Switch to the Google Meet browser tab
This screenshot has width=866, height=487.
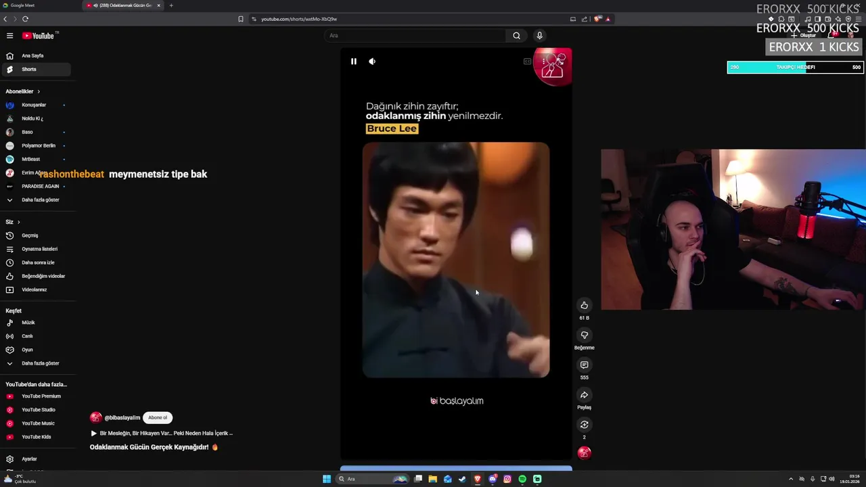pos(41,5)
